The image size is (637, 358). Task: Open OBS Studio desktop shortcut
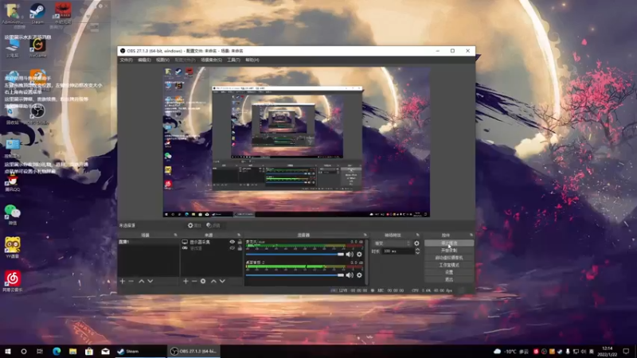click(37, 115)
